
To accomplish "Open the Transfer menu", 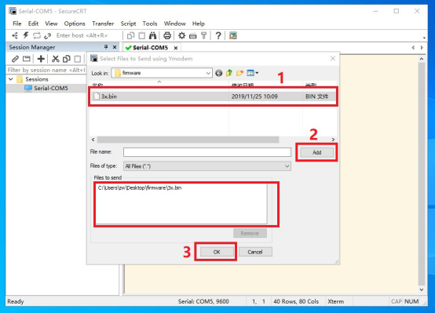I will (103, 24).
